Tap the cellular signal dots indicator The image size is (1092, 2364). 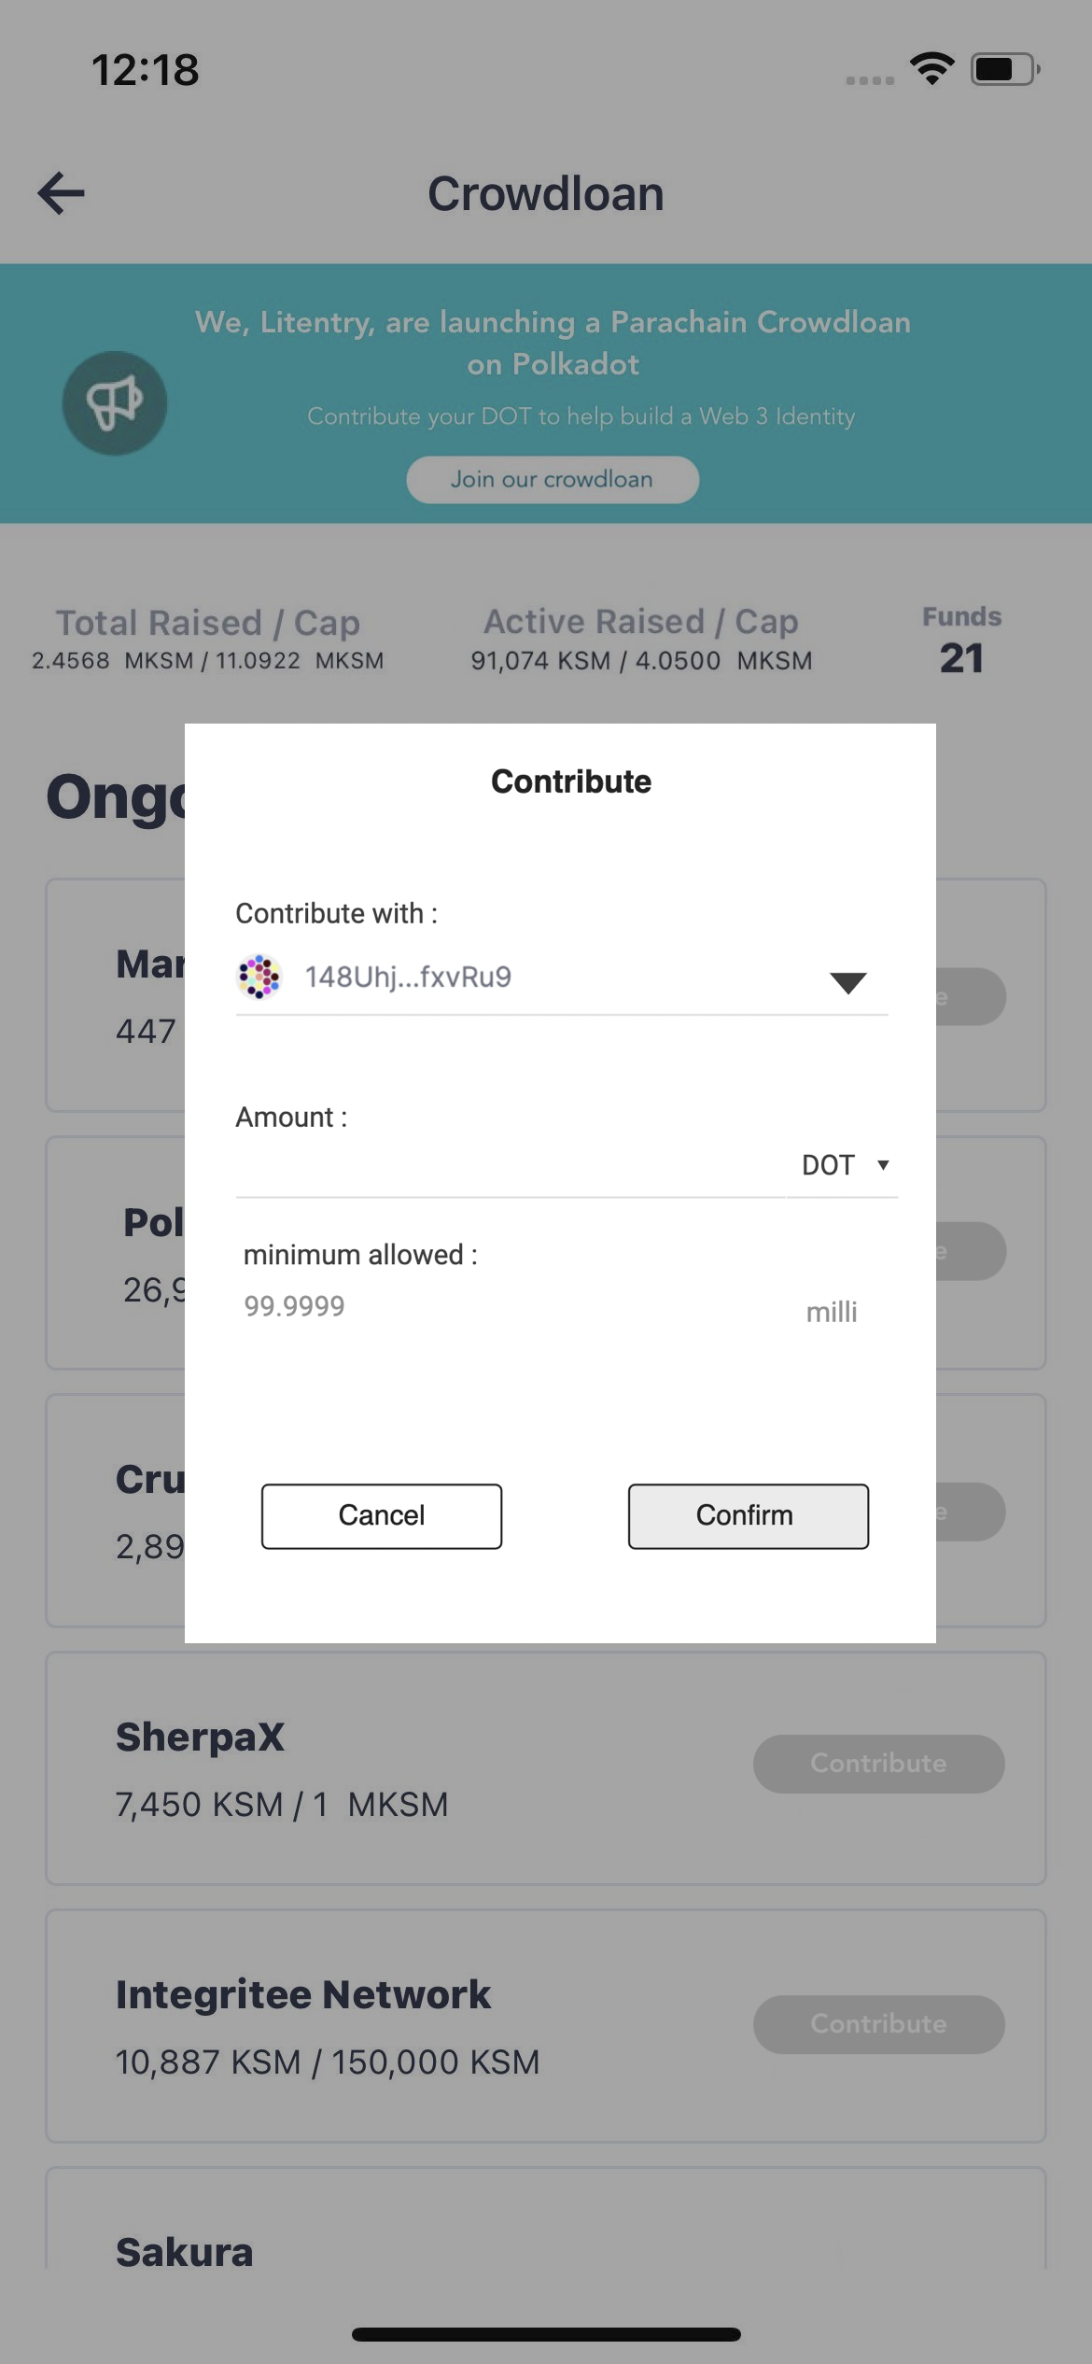point(867,80)
